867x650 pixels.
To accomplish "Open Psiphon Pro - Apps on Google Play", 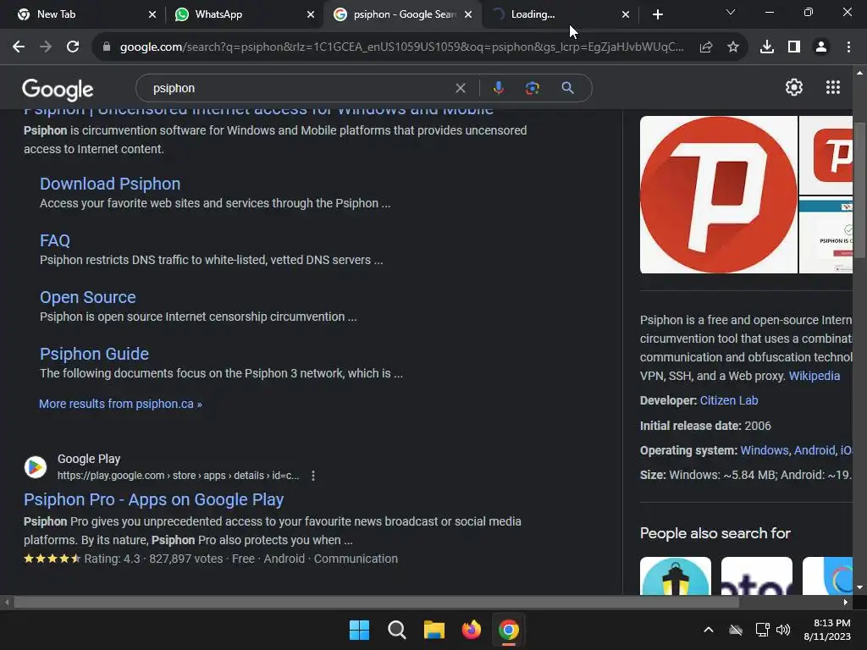I will 154,499.
